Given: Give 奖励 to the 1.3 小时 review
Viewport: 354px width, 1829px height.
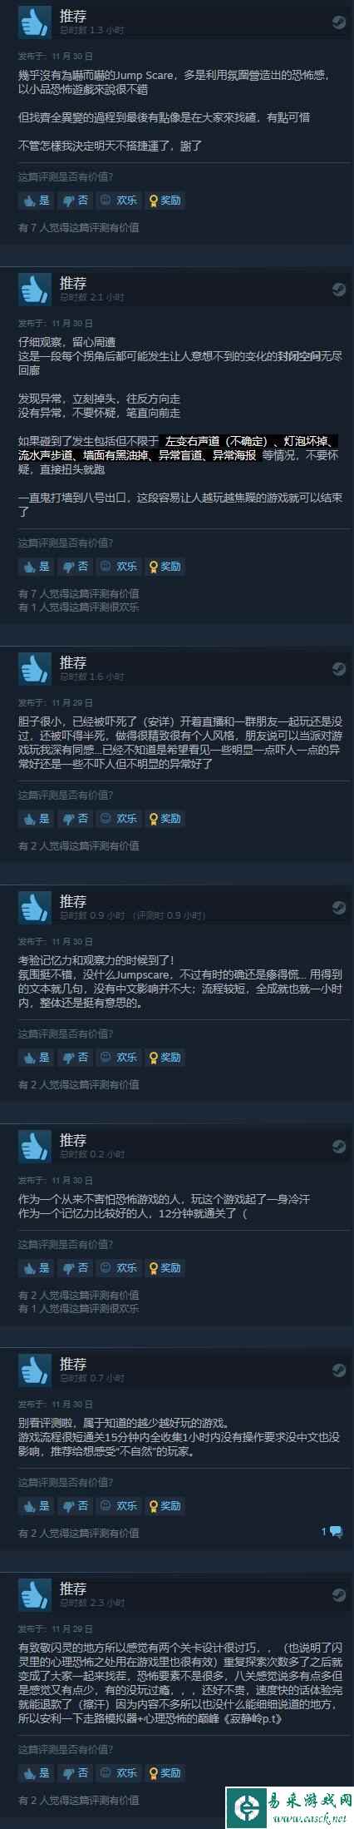Looking at the screenshot, I should tap(165, 201).
